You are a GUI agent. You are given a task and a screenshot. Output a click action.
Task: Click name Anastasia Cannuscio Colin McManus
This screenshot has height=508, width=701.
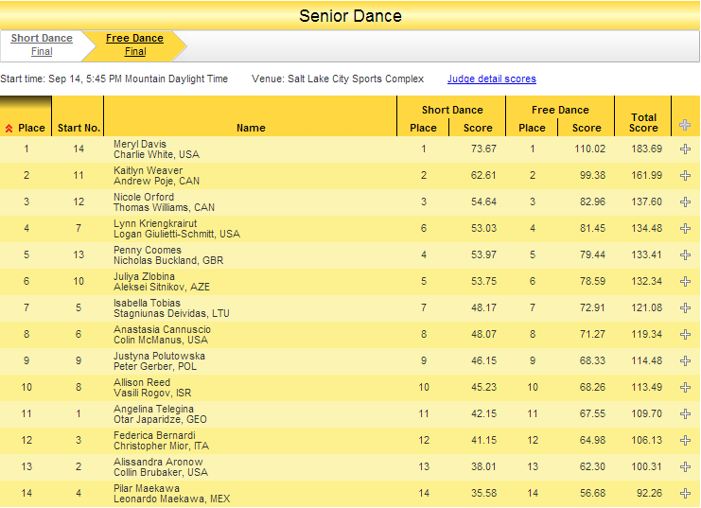point(162,335)
